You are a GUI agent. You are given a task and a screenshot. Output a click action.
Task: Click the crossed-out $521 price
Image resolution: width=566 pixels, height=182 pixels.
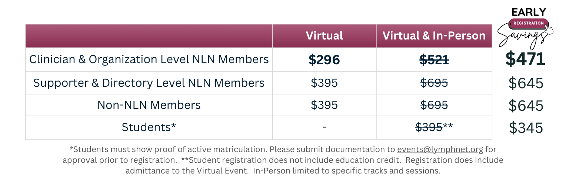[434, 60]
